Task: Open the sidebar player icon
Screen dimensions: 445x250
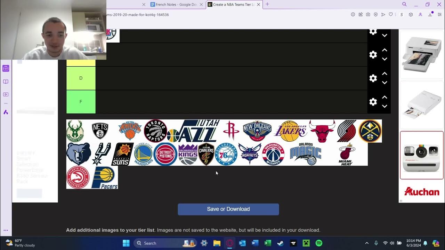Action: [6, 94]
